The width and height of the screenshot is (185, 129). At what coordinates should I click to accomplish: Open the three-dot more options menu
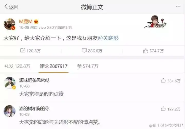178,6
